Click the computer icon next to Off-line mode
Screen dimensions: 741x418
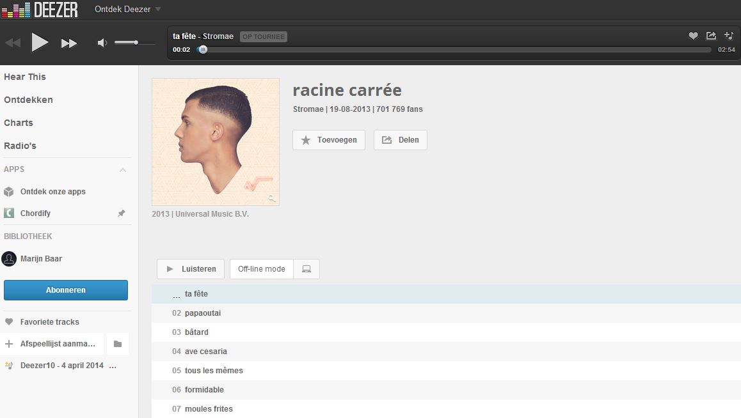pos(307,269)
